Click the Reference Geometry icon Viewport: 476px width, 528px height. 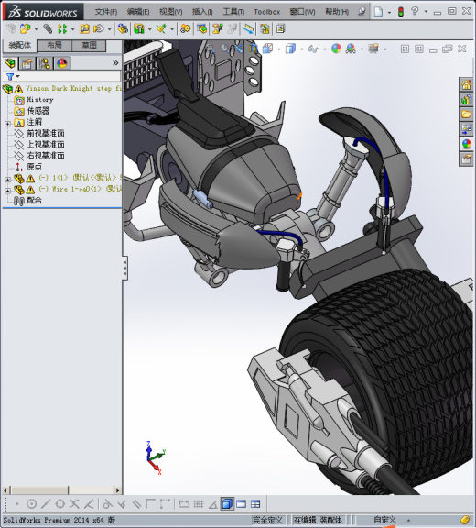click(x=161, y=29)
